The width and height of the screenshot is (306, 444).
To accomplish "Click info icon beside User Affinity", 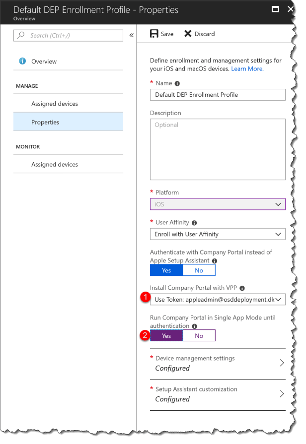I will [194, 223].
